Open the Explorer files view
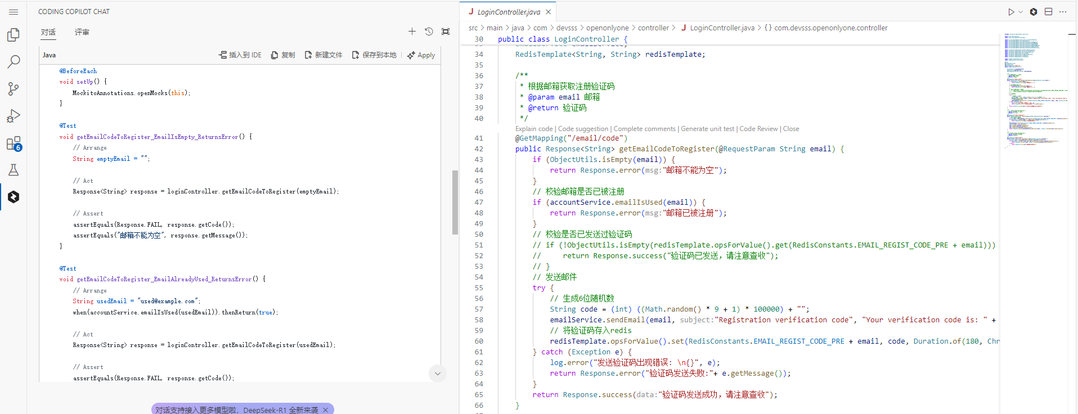 (x=14, y=35)
